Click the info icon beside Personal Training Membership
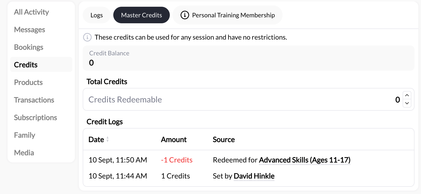This screenshot has width=421, height=194. click(x=184, y=15)
